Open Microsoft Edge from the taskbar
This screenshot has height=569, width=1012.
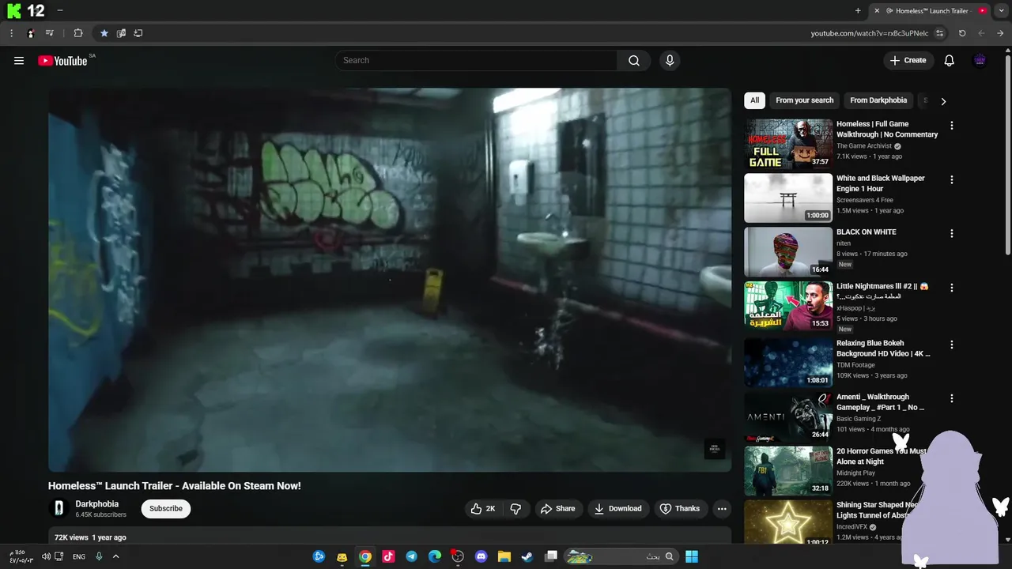[434, 556]
